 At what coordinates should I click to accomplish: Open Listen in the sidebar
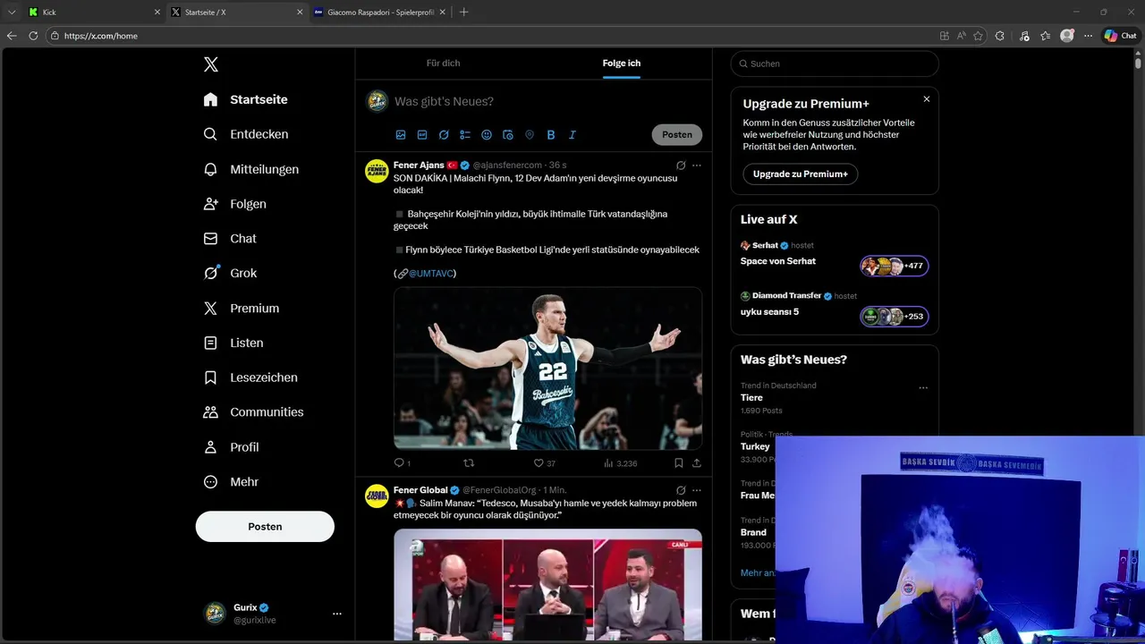(x=233, y=343)
